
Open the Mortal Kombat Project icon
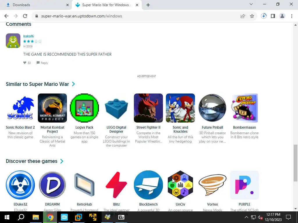[x=52, y=108]
